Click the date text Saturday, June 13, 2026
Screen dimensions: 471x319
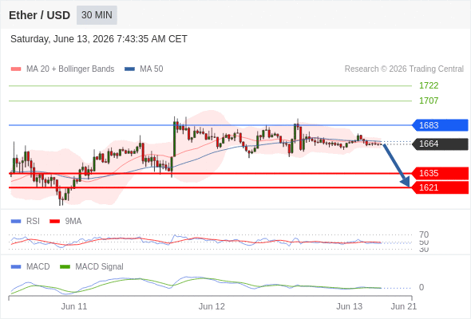(62, 39)
